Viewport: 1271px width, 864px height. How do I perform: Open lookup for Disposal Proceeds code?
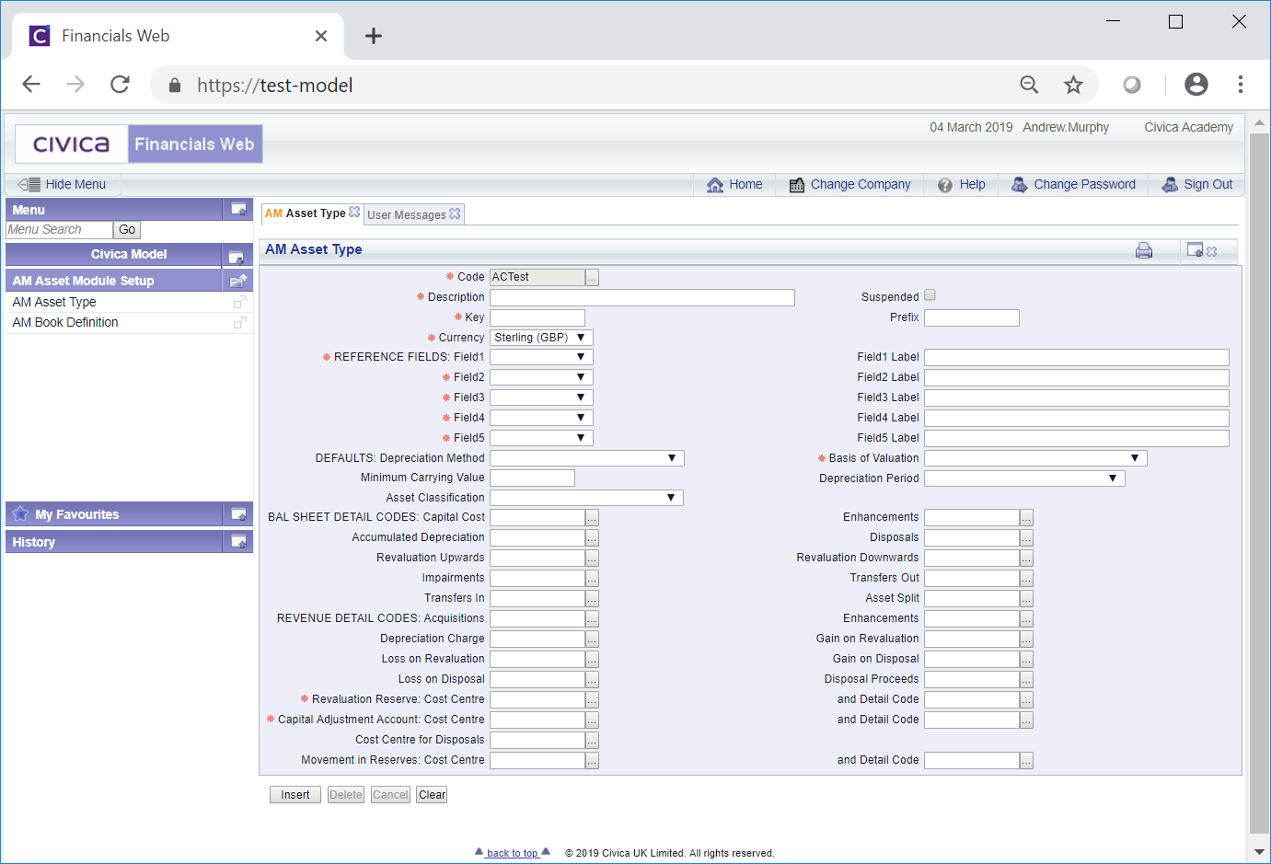click(x=1026, y=680)
